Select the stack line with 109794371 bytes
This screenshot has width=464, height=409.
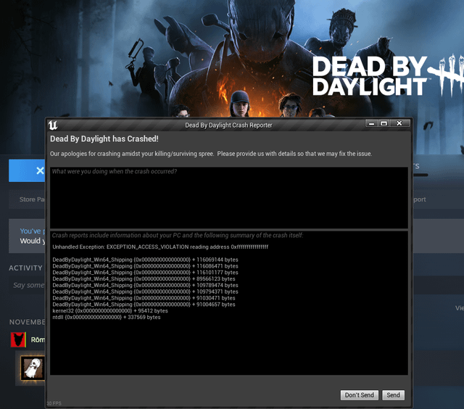145,292
